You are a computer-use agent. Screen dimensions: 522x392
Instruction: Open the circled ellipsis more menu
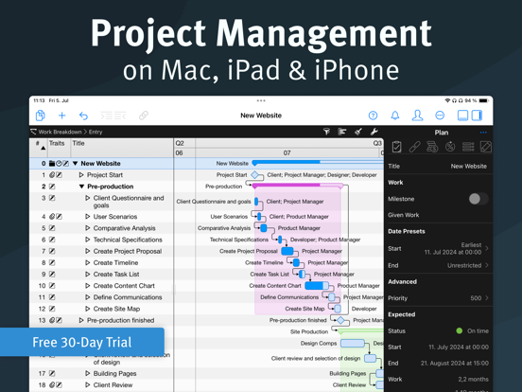440,116
